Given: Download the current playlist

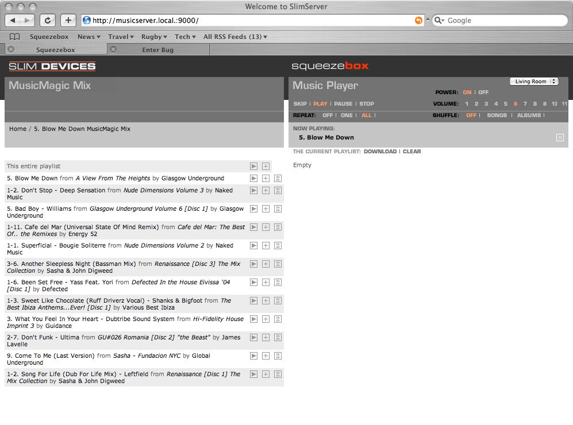Looking at the screenshot, I should click(x=380, y=152).
